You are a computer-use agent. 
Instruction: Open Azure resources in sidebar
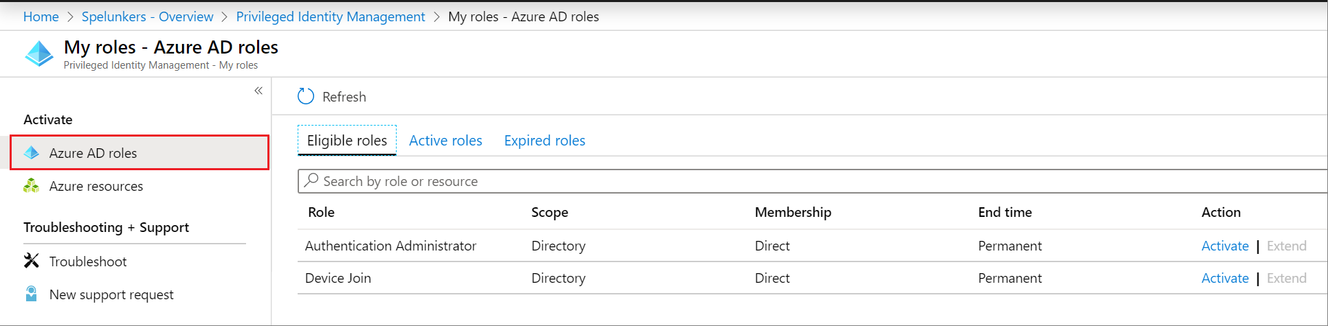96,186
